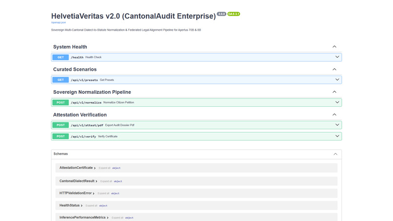This screenshot has height=221, width=393.
Task: Click Expand all for CantonalDialectResult
Action: 106,181
